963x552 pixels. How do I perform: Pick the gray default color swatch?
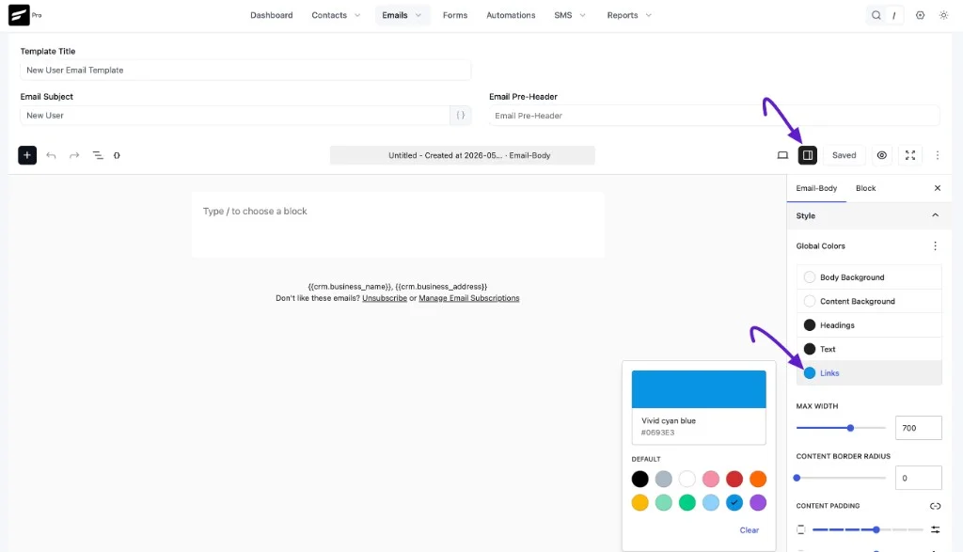(x=663, y=479)
